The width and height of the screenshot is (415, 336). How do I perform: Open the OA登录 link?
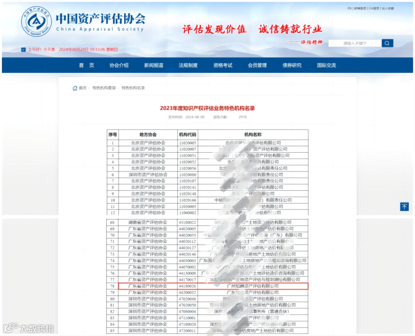tap(374, 8)
